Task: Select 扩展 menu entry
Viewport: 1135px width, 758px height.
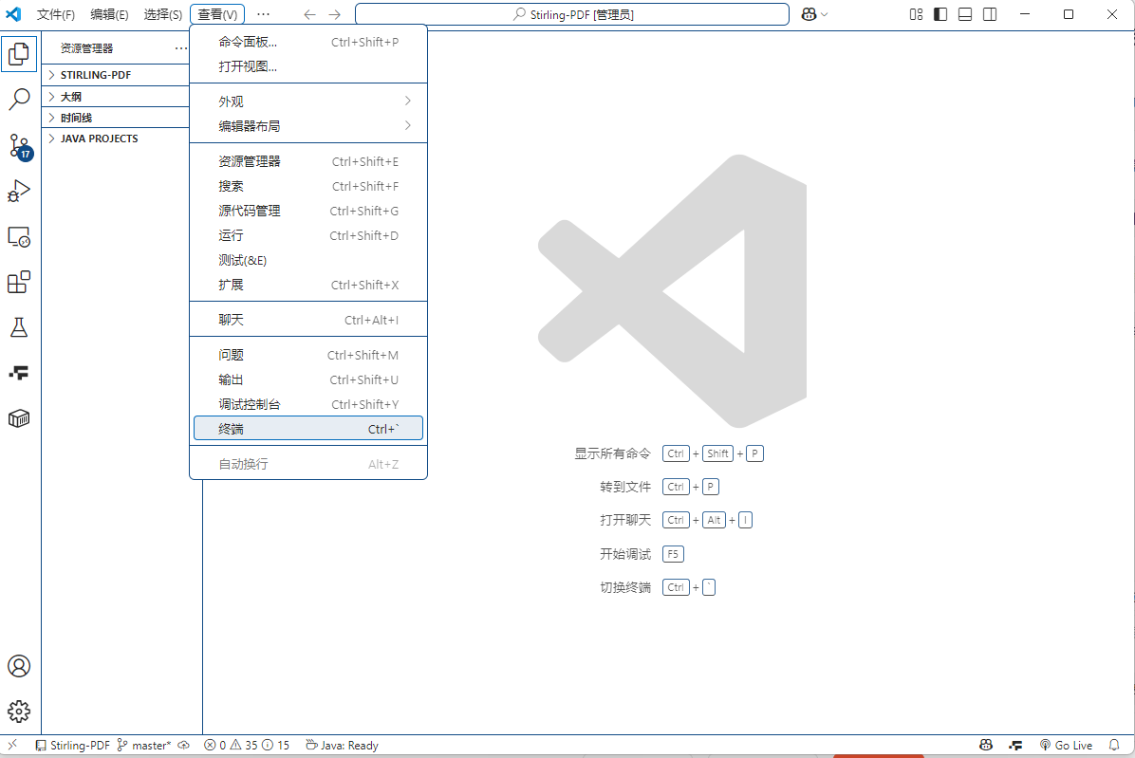Action: [x=308, y=285]
